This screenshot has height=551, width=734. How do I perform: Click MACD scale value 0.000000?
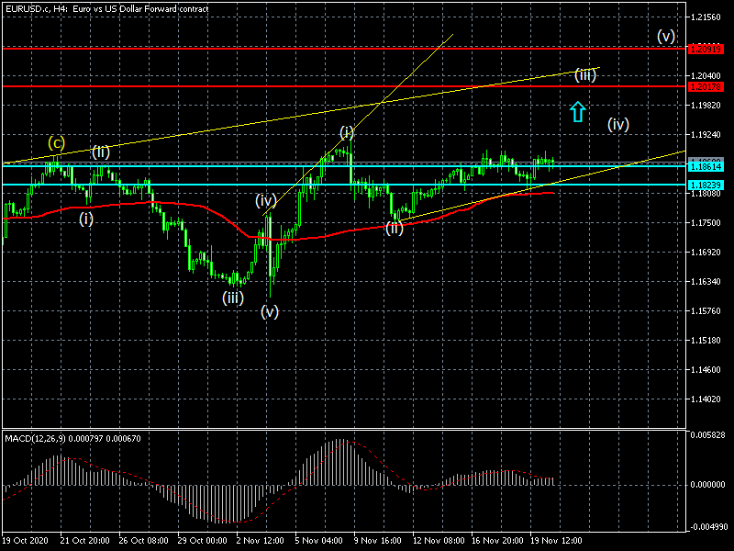pyautogui.click(x=707, y=485)
